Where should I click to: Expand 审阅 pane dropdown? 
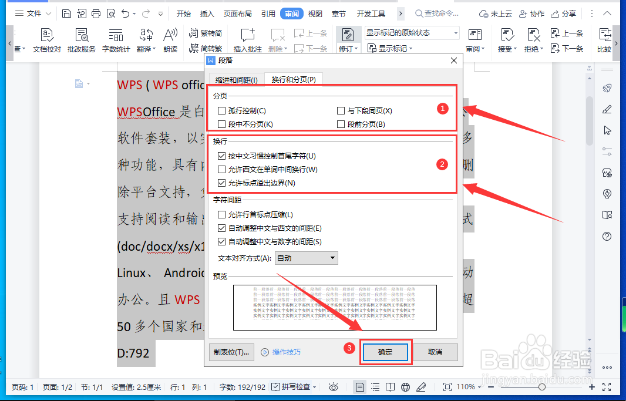click(x=483, y=49)
